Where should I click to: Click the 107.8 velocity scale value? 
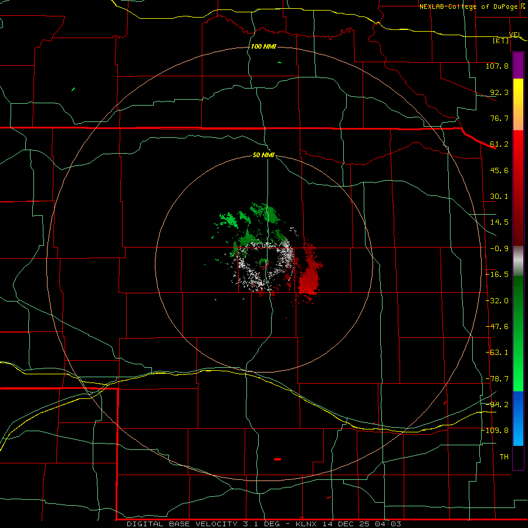point(497,66)
